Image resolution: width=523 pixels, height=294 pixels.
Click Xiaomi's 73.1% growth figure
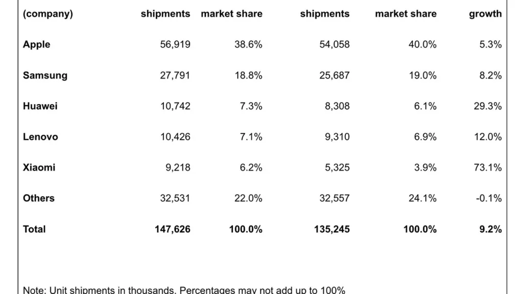tap(488, 167)
